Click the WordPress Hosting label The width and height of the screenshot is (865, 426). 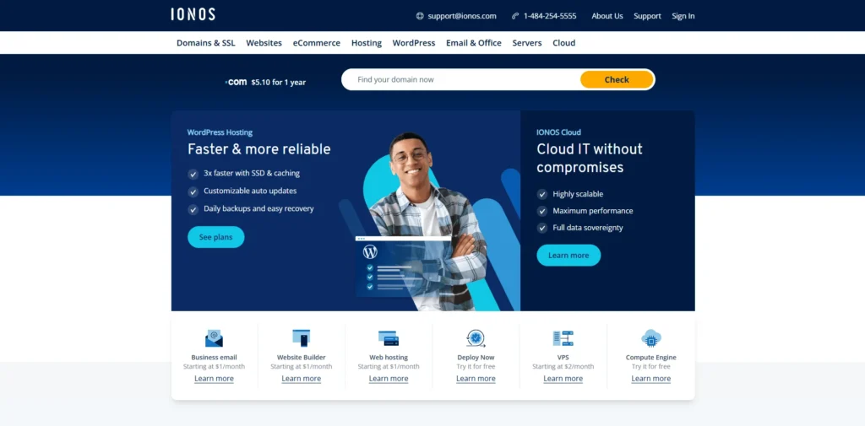(x=220, y=132)
